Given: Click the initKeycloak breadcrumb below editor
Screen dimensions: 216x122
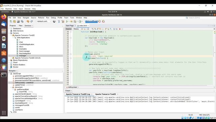Looking at the screenshot, I should [73, 87].
